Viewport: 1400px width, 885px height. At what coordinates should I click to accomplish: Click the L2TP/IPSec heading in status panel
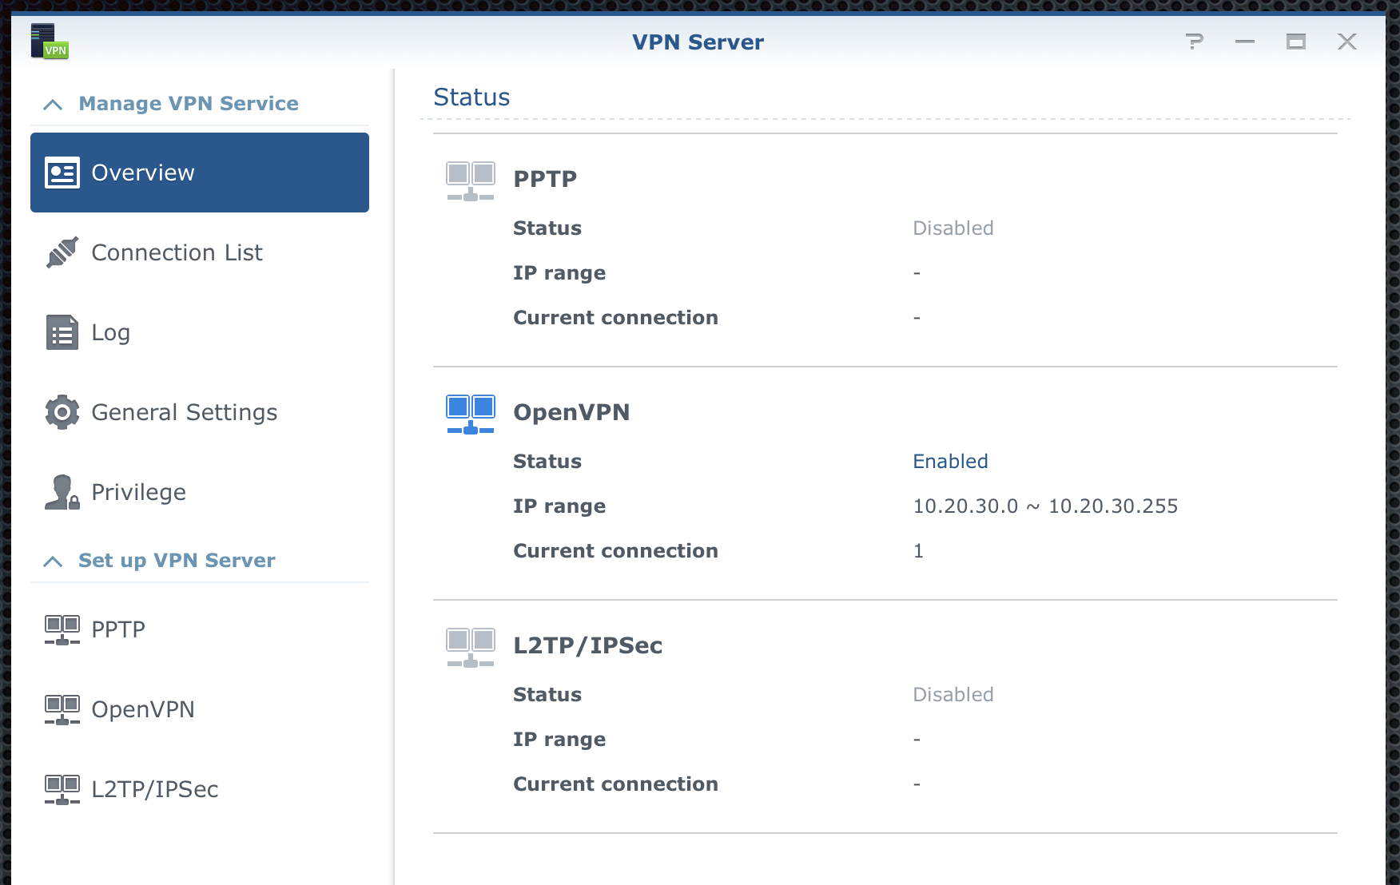pos(587,645)
